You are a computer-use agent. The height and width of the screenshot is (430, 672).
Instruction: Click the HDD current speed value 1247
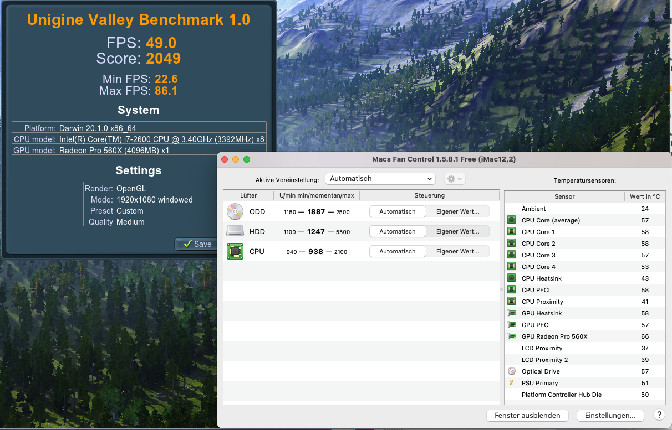tap(316, 232)
